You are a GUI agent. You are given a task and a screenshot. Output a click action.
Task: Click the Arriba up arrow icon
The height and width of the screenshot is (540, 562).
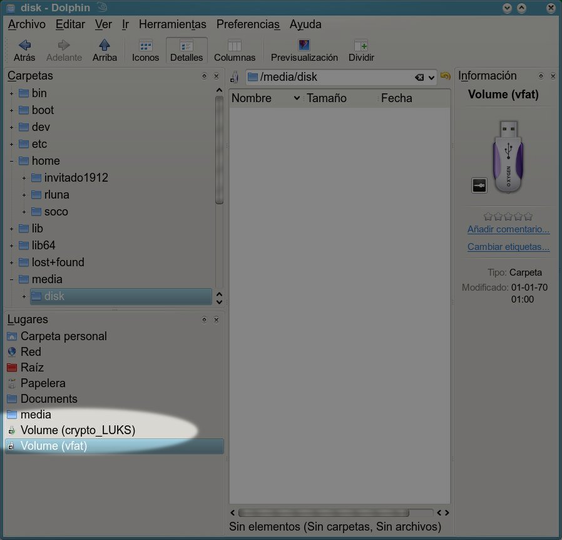105,46
